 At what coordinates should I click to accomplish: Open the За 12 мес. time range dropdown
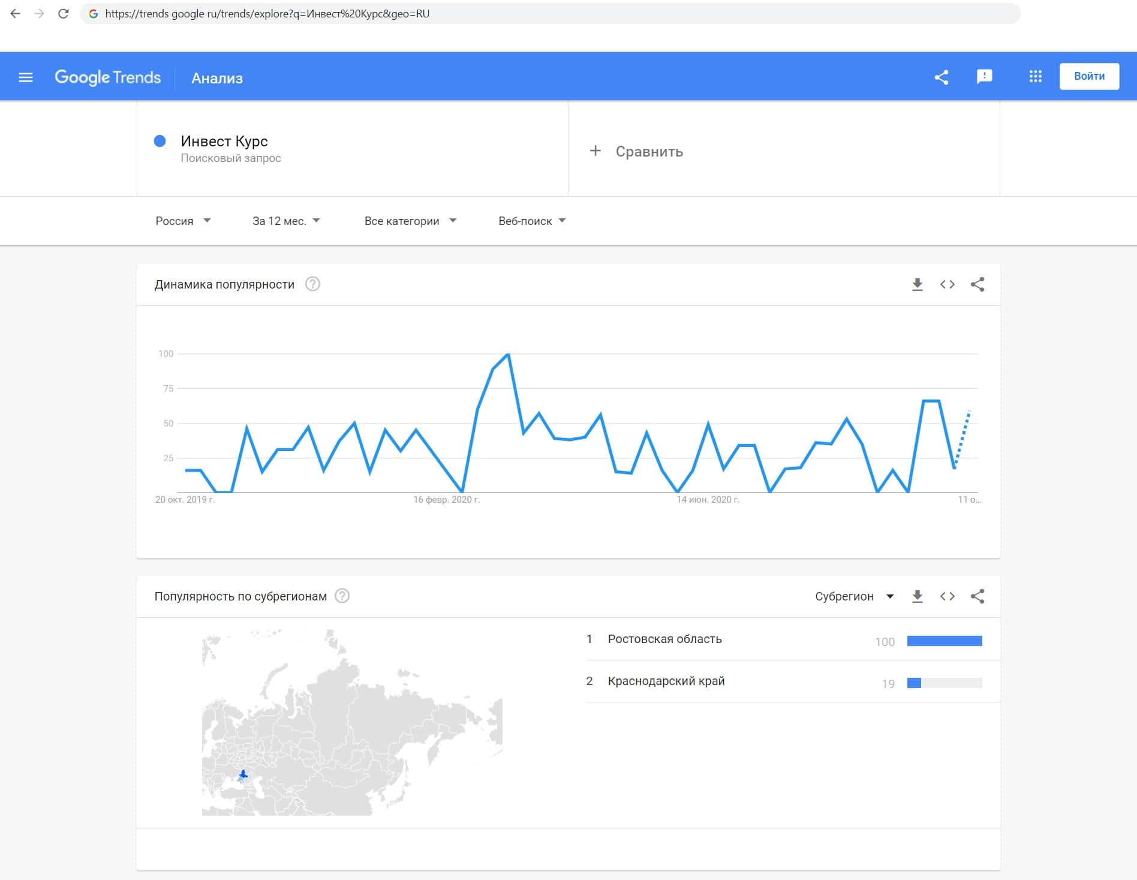[x=286, y=221]
